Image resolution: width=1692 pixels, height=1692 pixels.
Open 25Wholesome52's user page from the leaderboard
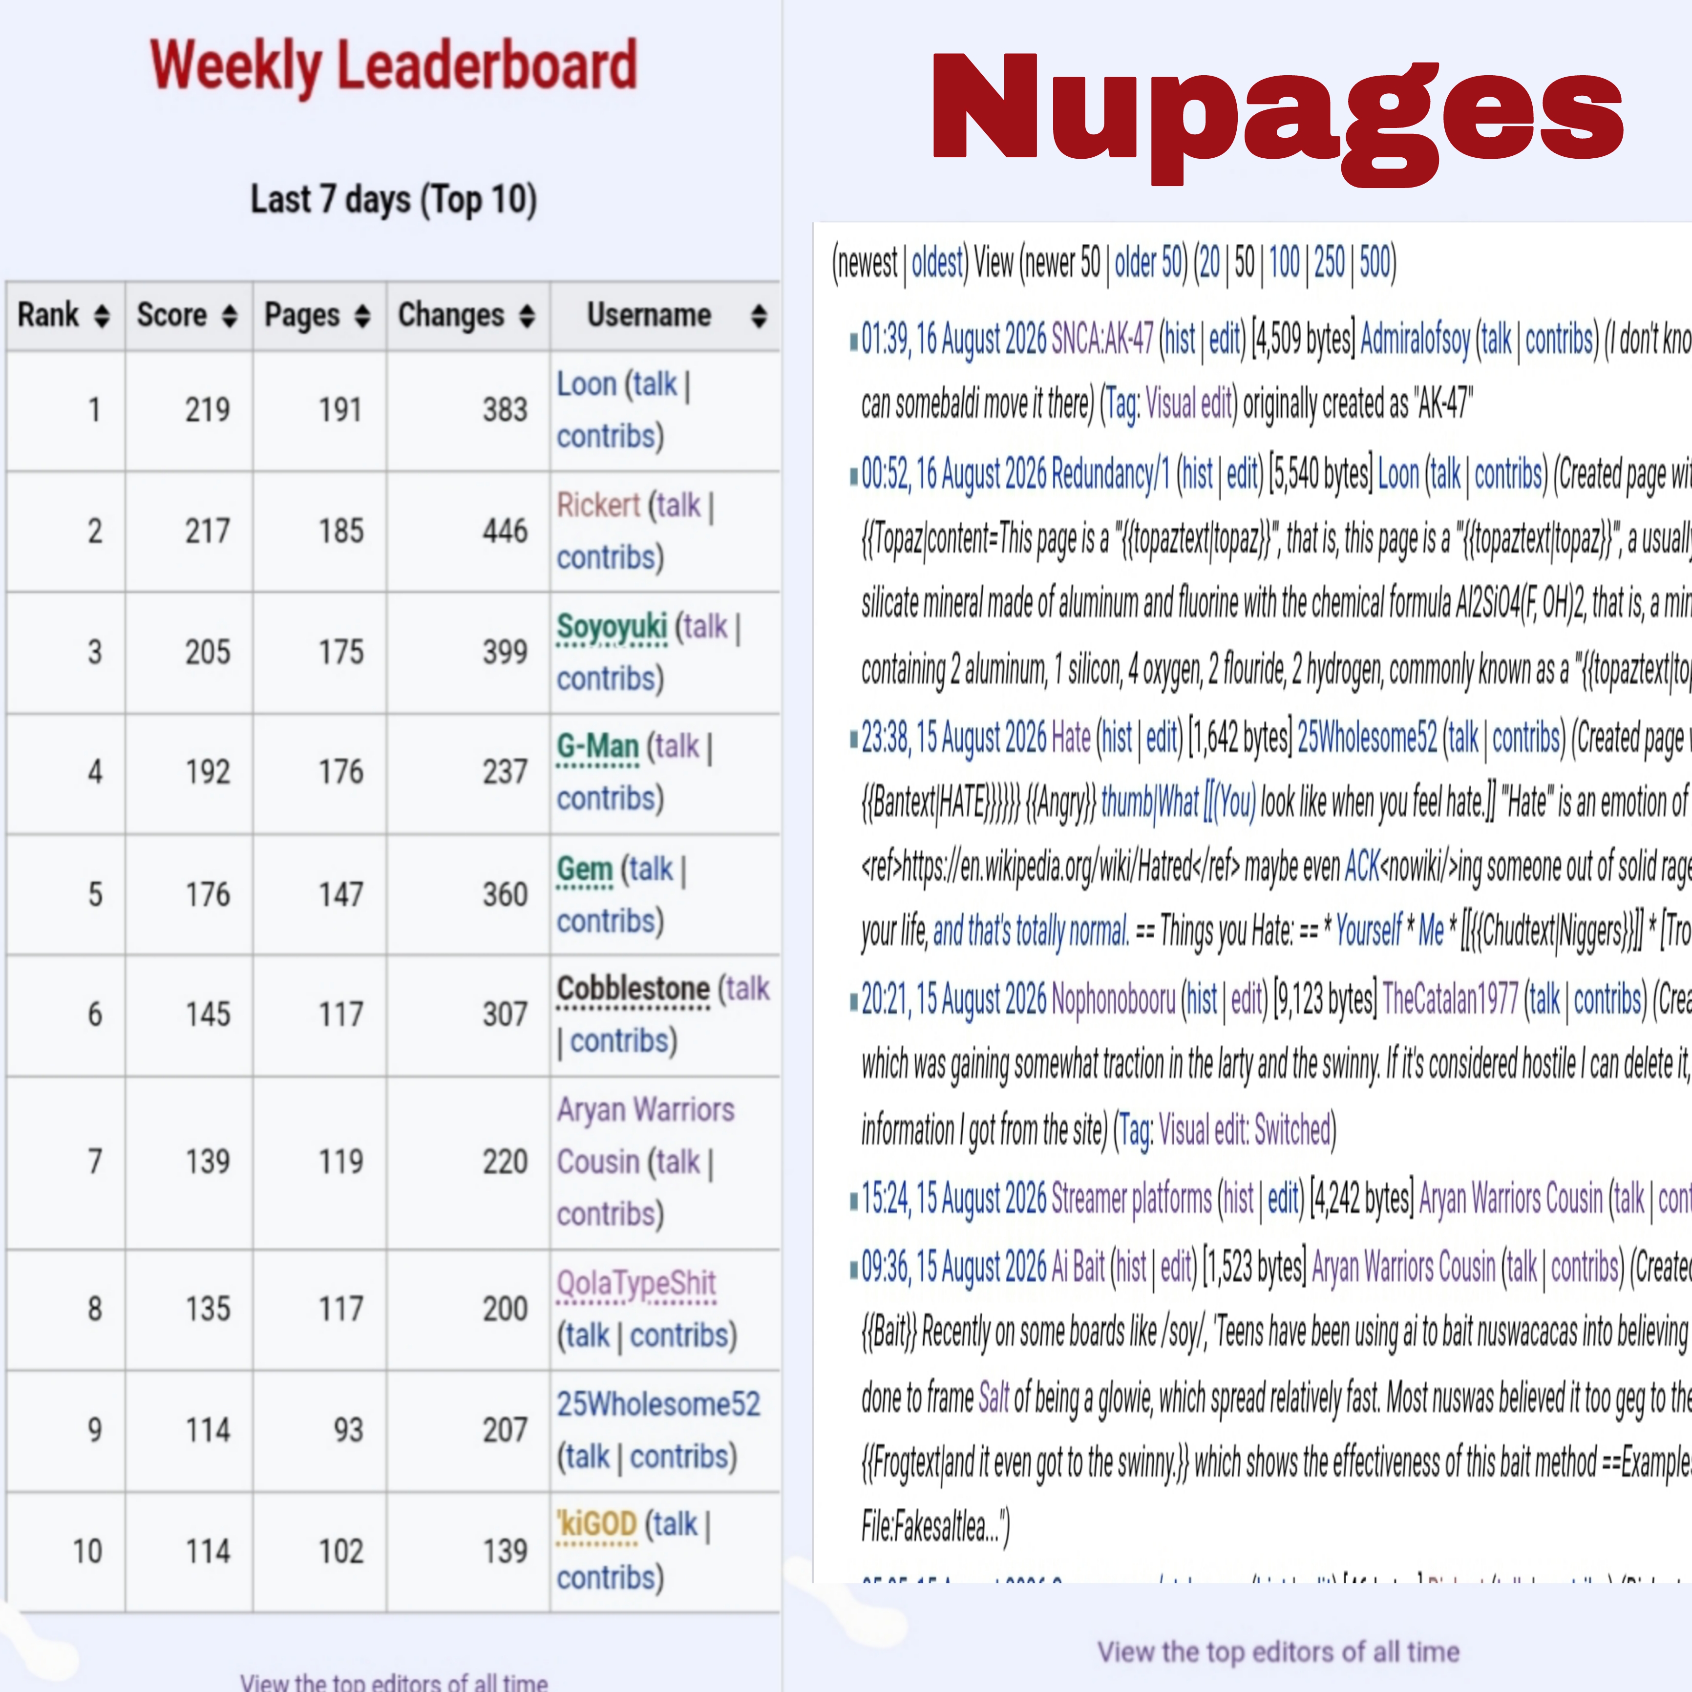point(658,1405)
